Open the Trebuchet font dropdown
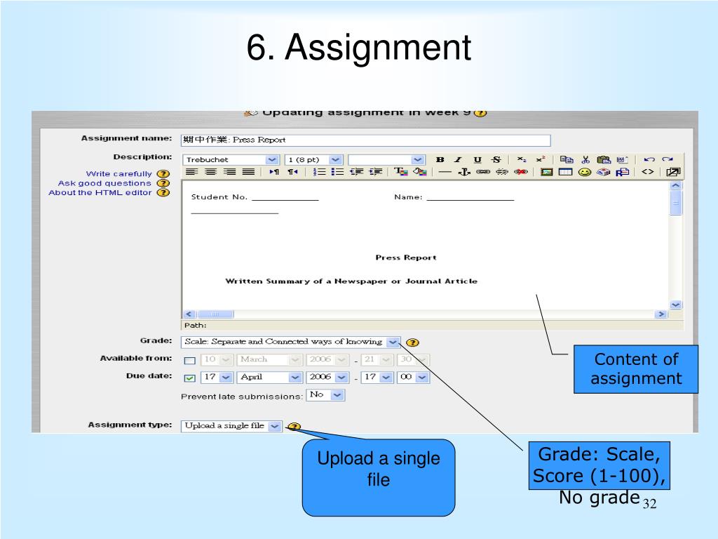This screenshot has height=539, width=718. 231,159
